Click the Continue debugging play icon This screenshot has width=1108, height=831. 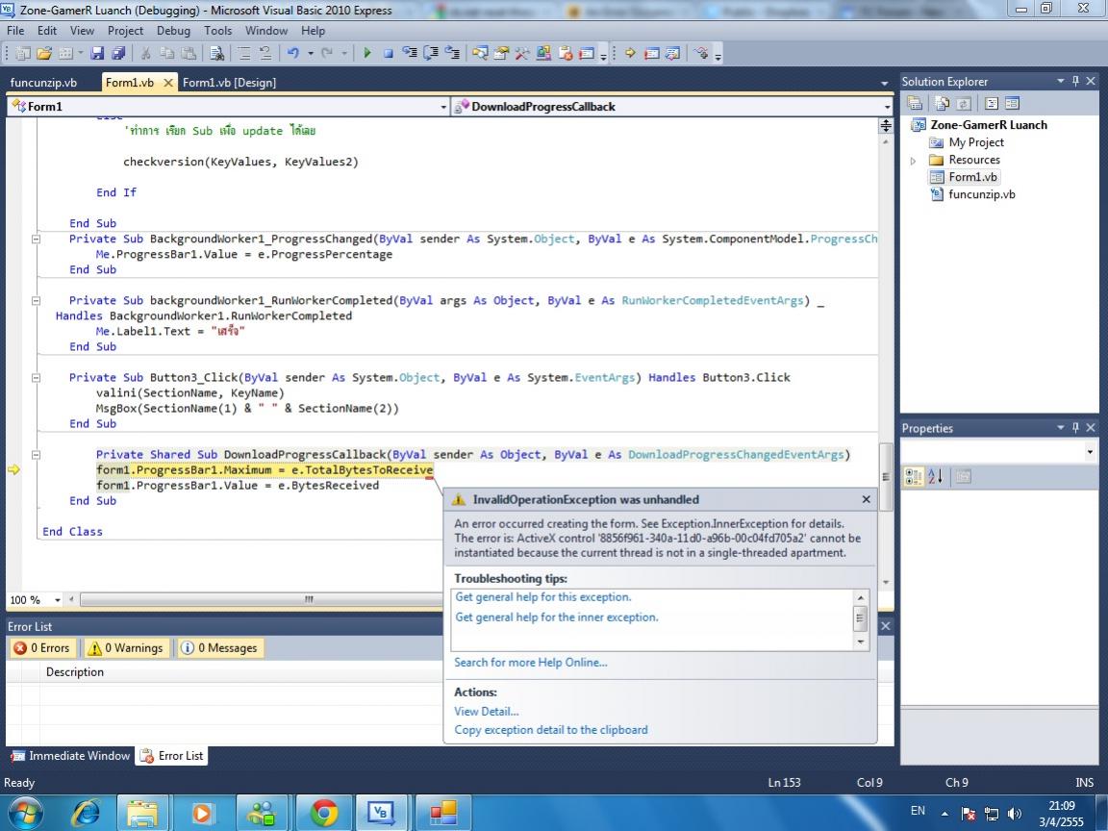tap(366, 54)
